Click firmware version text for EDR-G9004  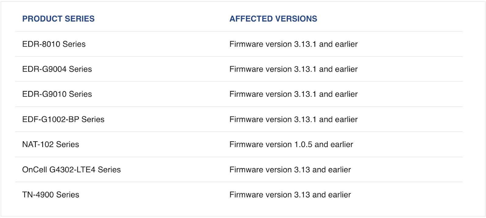point(293,69)
